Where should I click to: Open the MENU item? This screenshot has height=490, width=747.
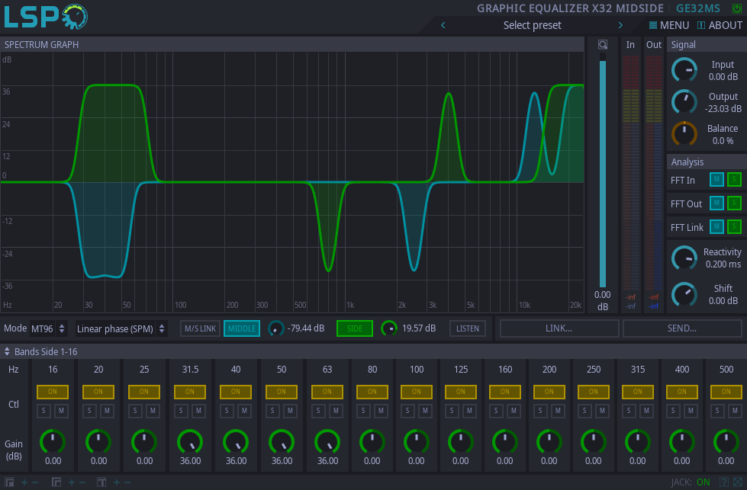pos(668,25)
